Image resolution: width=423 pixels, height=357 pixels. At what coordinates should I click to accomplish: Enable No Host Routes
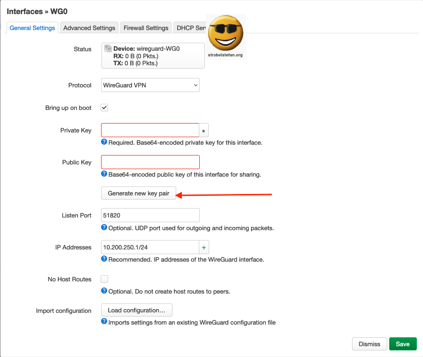click(104, 279)
